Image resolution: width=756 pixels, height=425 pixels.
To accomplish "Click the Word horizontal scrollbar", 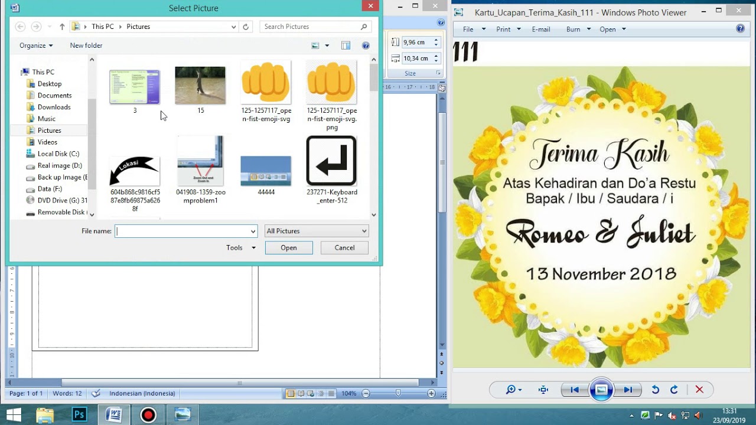I will click(x=239, y=383).
